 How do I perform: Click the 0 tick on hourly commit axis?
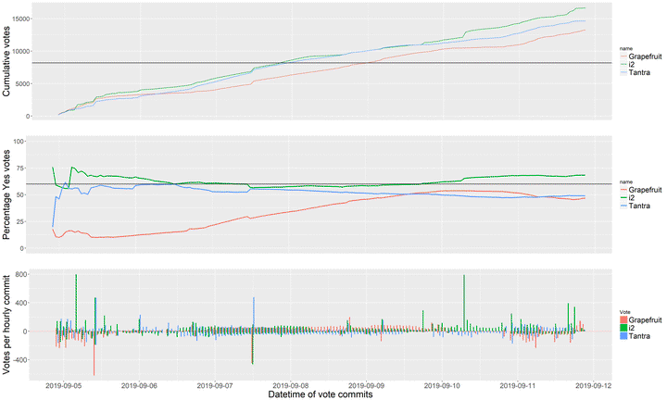tap(23, 331)
